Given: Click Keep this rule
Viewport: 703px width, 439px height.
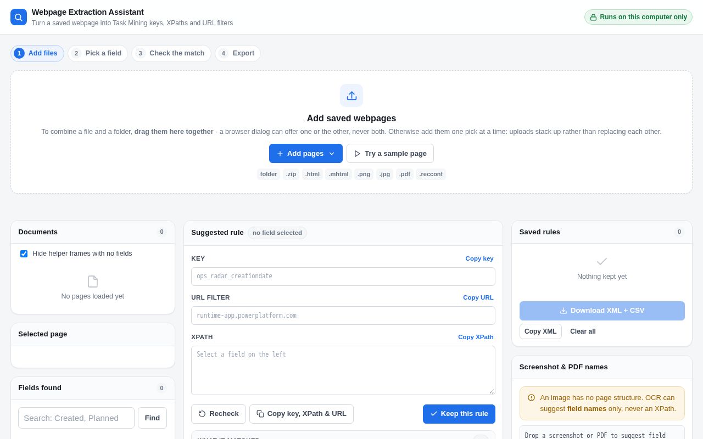Looking at the screenshot, I should click(459, 414).
